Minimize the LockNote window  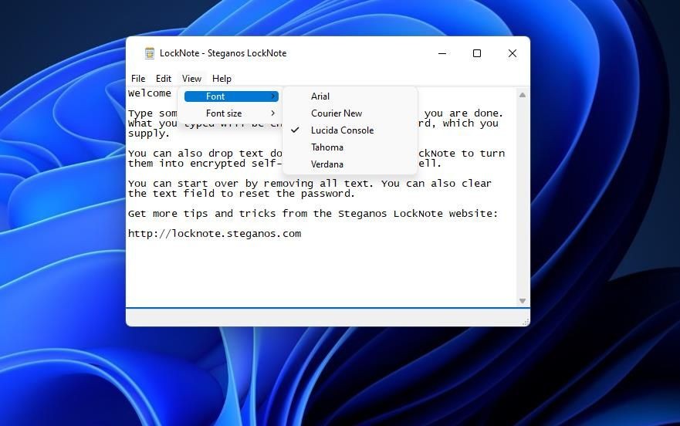(x=442, y=53)
